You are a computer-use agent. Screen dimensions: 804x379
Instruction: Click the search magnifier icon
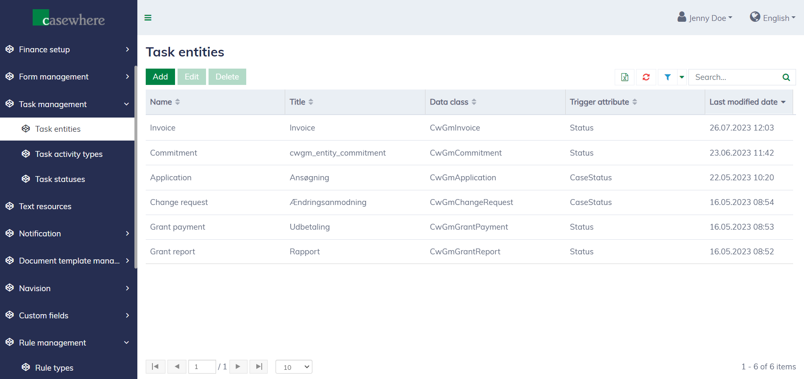point(786,77)
